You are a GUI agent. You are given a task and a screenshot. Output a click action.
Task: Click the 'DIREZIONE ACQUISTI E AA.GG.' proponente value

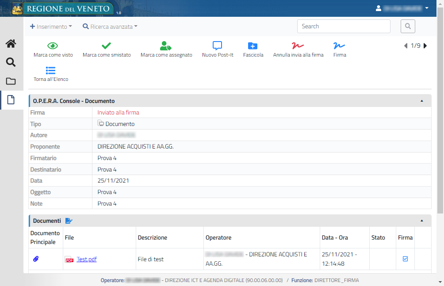click(x=136, y=147)
